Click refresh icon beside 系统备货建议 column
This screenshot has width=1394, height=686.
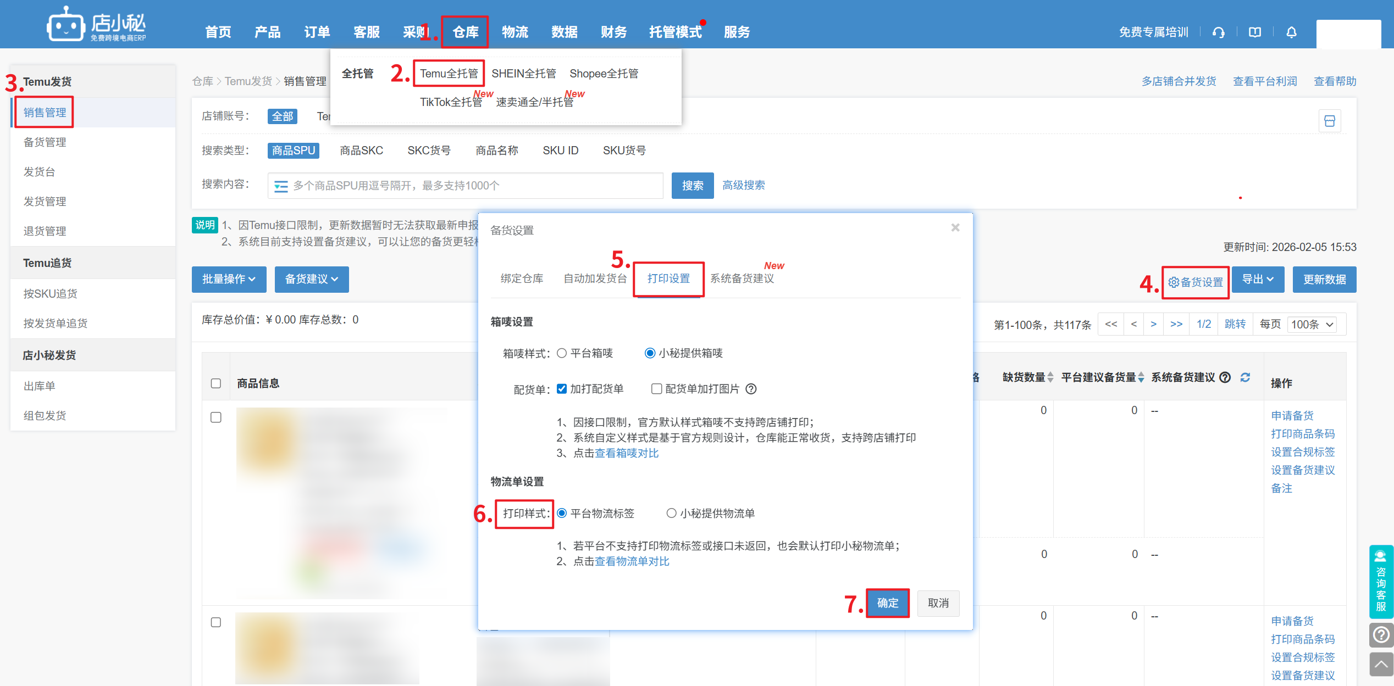1246,377
